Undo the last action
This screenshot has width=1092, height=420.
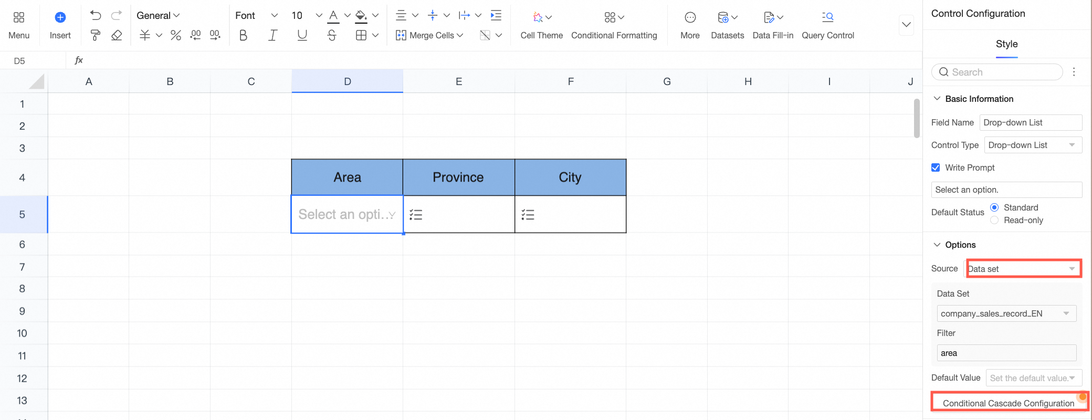tap(95, 15)
